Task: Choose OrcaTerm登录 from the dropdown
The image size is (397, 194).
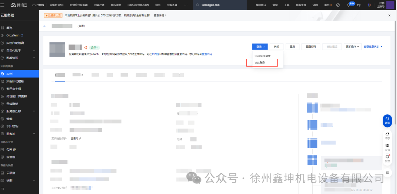Action: pos(262,56)
